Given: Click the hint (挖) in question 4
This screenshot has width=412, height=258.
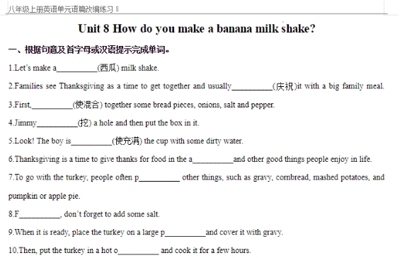Looking at the screenshot, I should [84, 123].
